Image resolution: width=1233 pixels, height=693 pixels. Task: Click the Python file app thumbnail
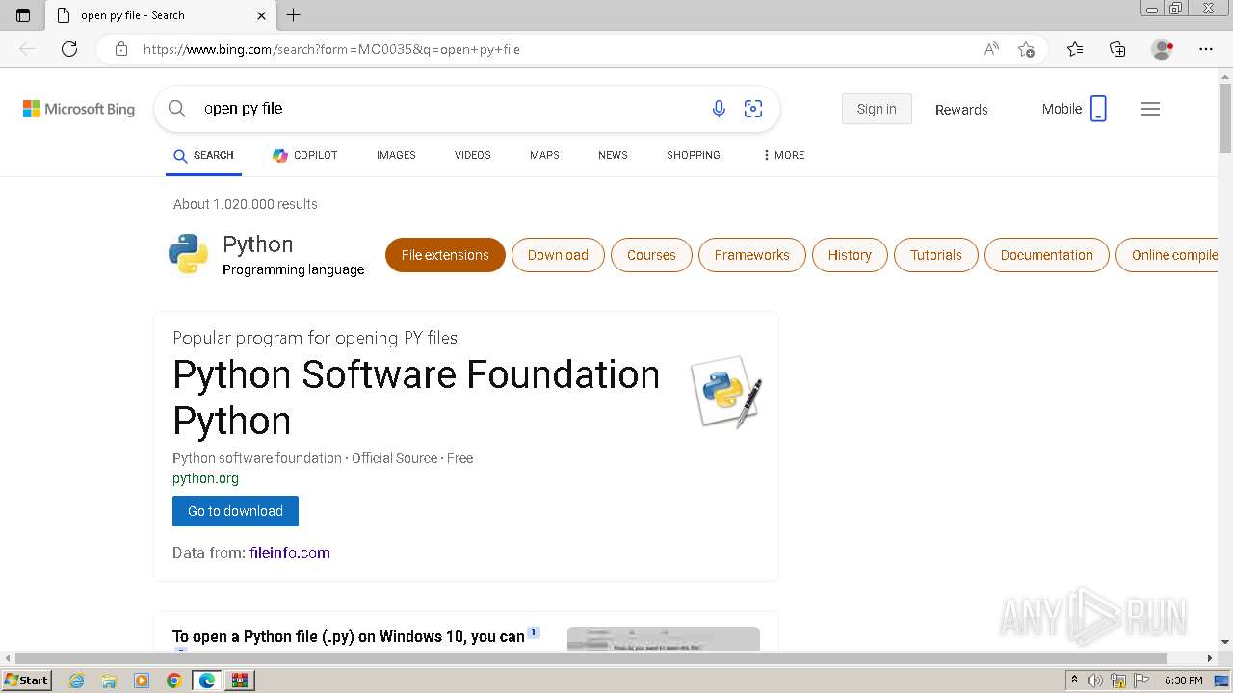[726, 392]
